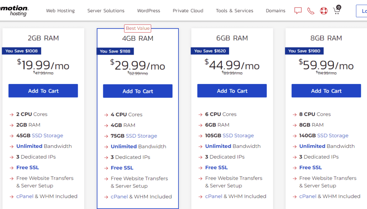Click cPanel link in 6GB plan
The height and width of the screenshot is (209, 367).
[x=214, y=196]
